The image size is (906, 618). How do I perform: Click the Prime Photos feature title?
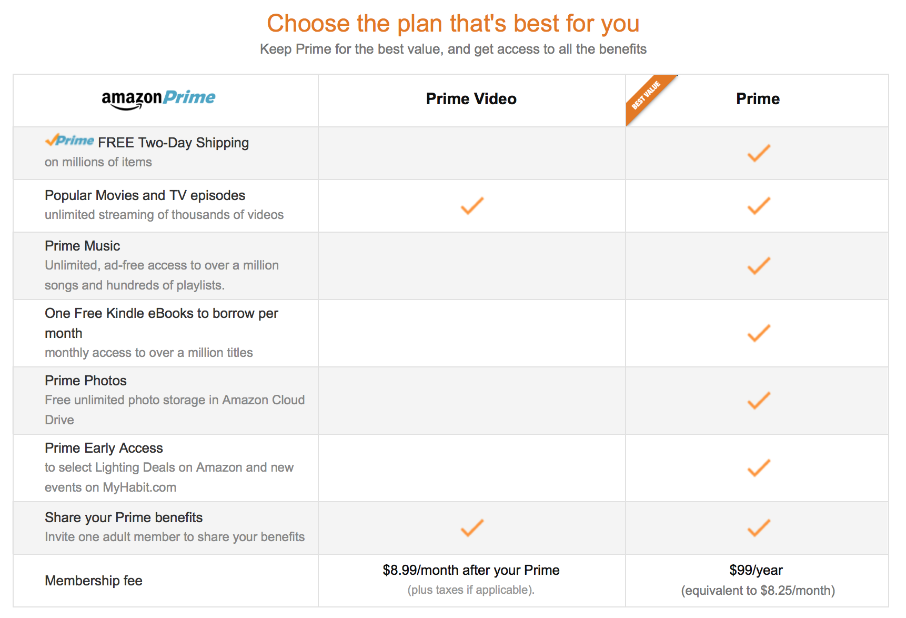coord(86,381)
